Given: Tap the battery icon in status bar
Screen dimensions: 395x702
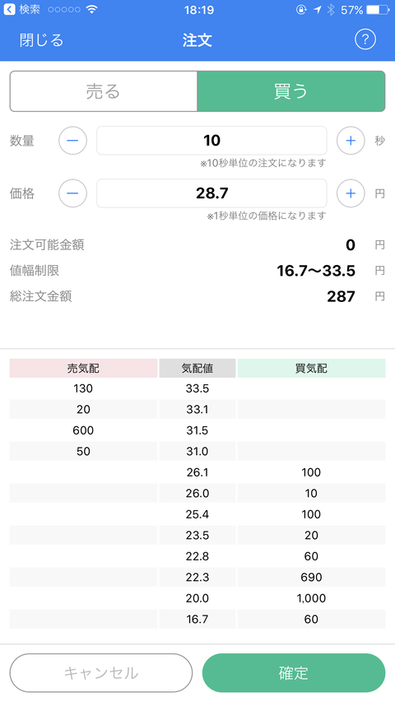Looking at the screenshot, I should click(x=379, y=9).
